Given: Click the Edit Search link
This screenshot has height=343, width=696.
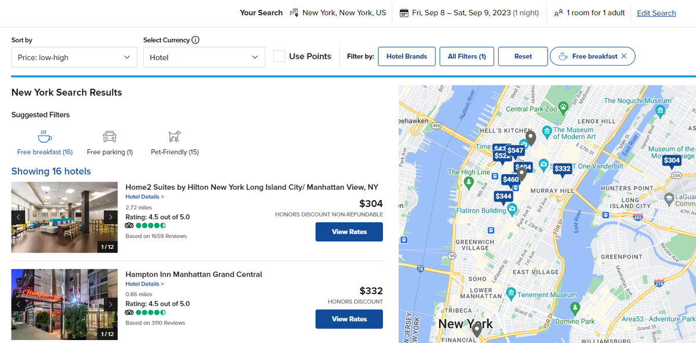Looking at the screenshot, I should (656, 13).
